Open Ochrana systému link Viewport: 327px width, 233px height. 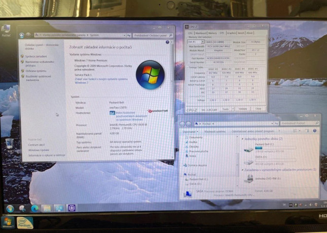click(x=36, y=71)
